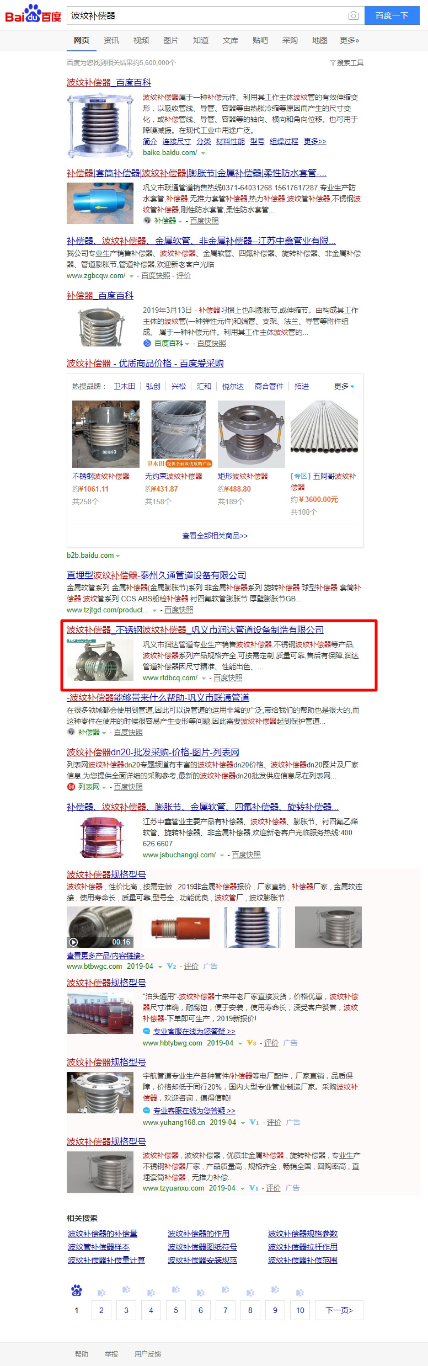This screenshot has height=1366, width=428.
Task: Click the Baidu paw icon above the page numbers
Action: click(x=77, y=1290)
